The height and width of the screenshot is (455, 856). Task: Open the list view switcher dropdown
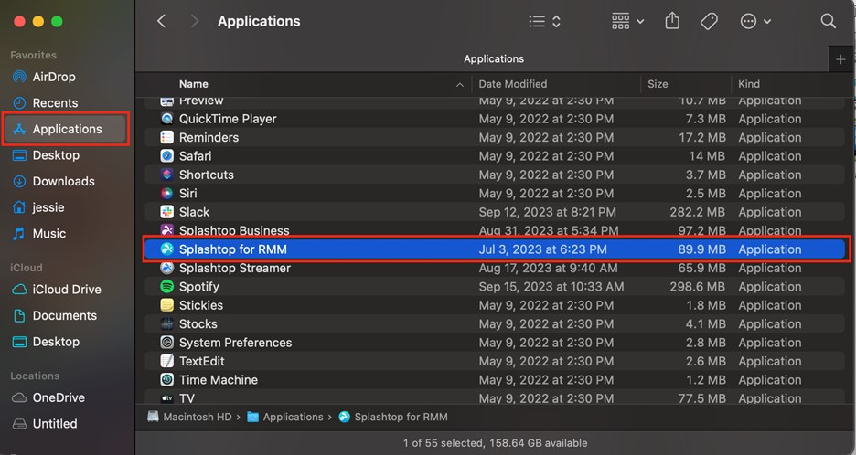click(545, 21)
